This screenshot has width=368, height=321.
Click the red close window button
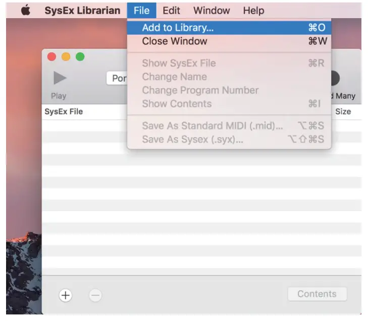51,57
